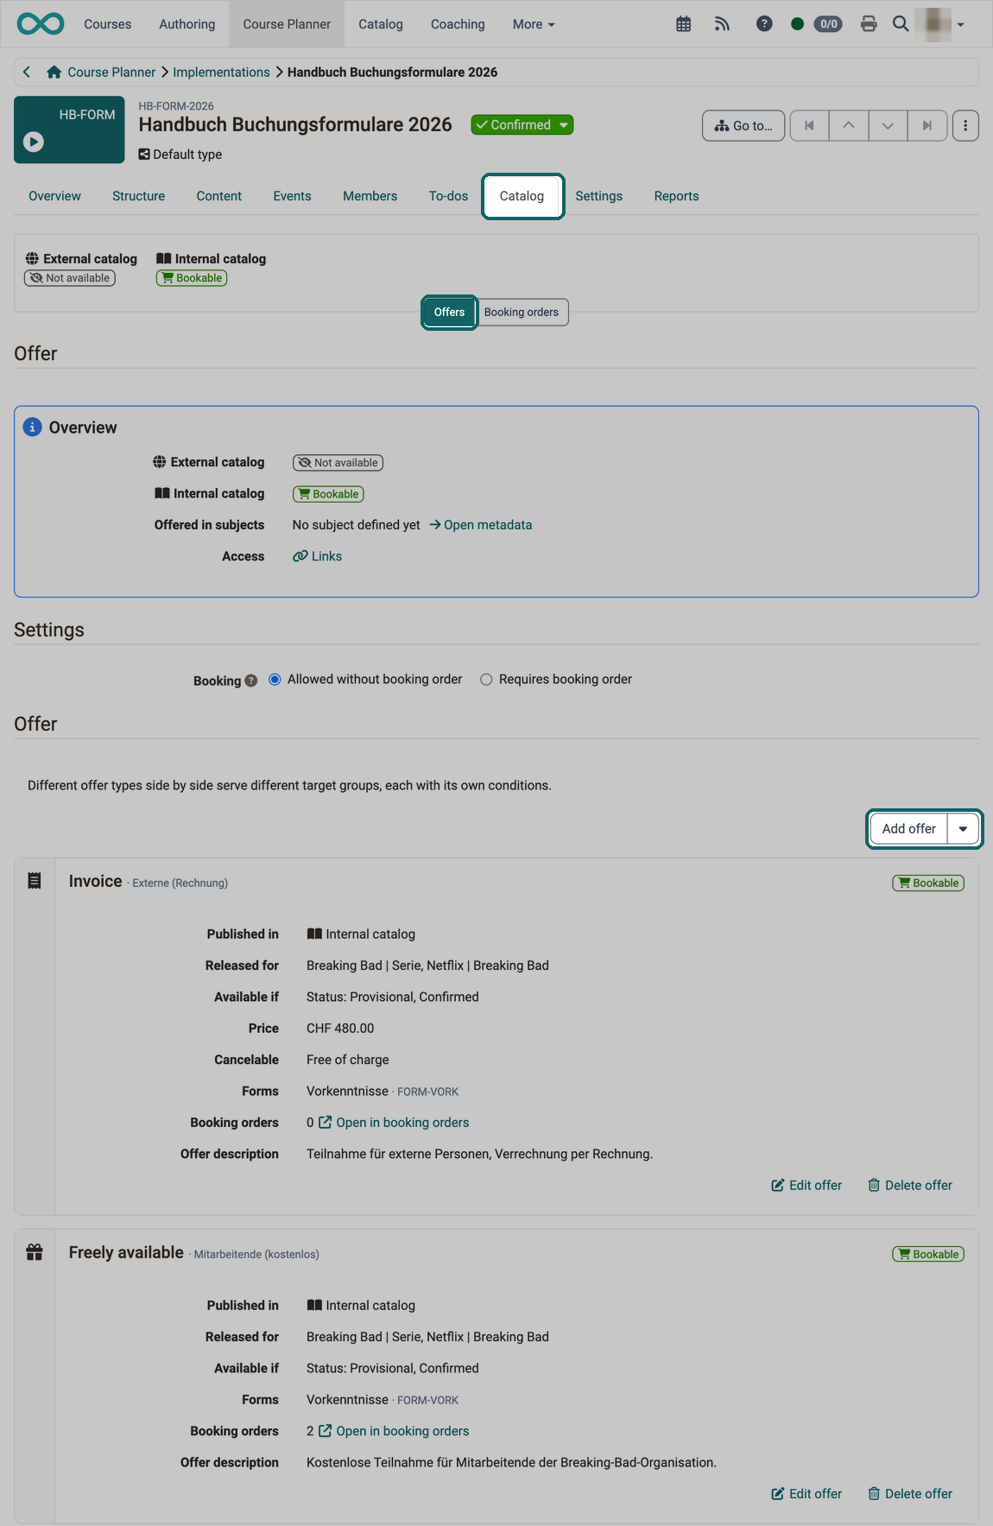Go to next element with down chevron
Viewport: 993px width, 1526px height.
pyautogui.click(x=888, y=126)
